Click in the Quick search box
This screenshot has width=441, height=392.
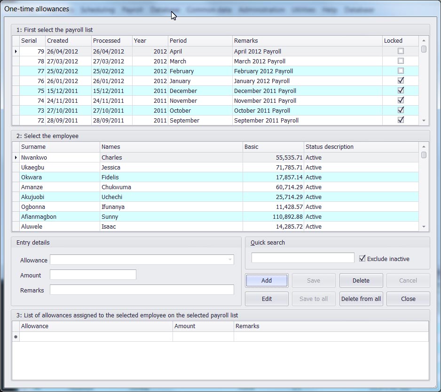click(x=303, y=258)
